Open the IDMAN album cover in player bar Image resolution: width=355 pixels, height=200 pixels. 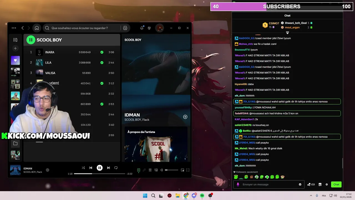(x=15, y=170)
